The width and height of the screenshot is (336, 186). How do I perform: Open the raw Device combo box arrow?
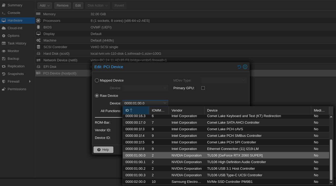pos(165,103)
